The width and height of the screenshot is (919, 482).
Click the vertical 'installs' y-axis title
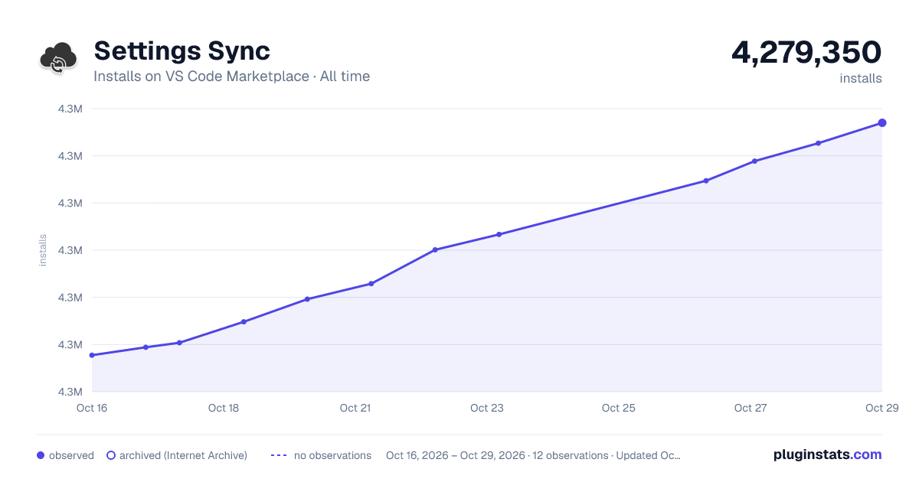point(43,250)
